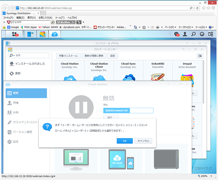Open the DSM search icon

(x=193, y=34)
